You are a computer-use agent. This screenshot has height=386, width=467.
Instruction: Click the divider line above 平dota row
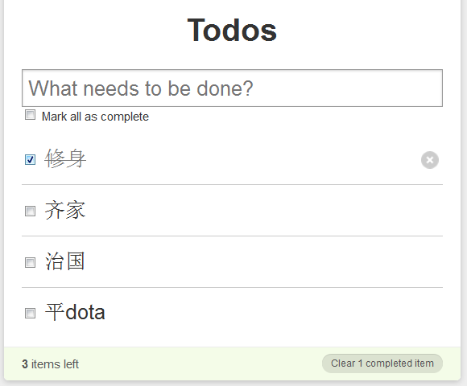[x=232, y=287]
